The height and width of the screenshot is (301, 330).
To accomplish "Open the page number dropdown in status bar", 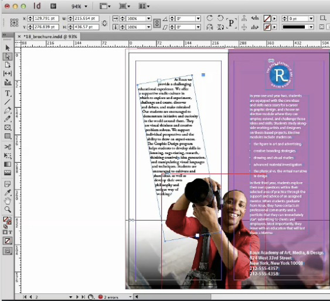I will (x=71, y=297).
